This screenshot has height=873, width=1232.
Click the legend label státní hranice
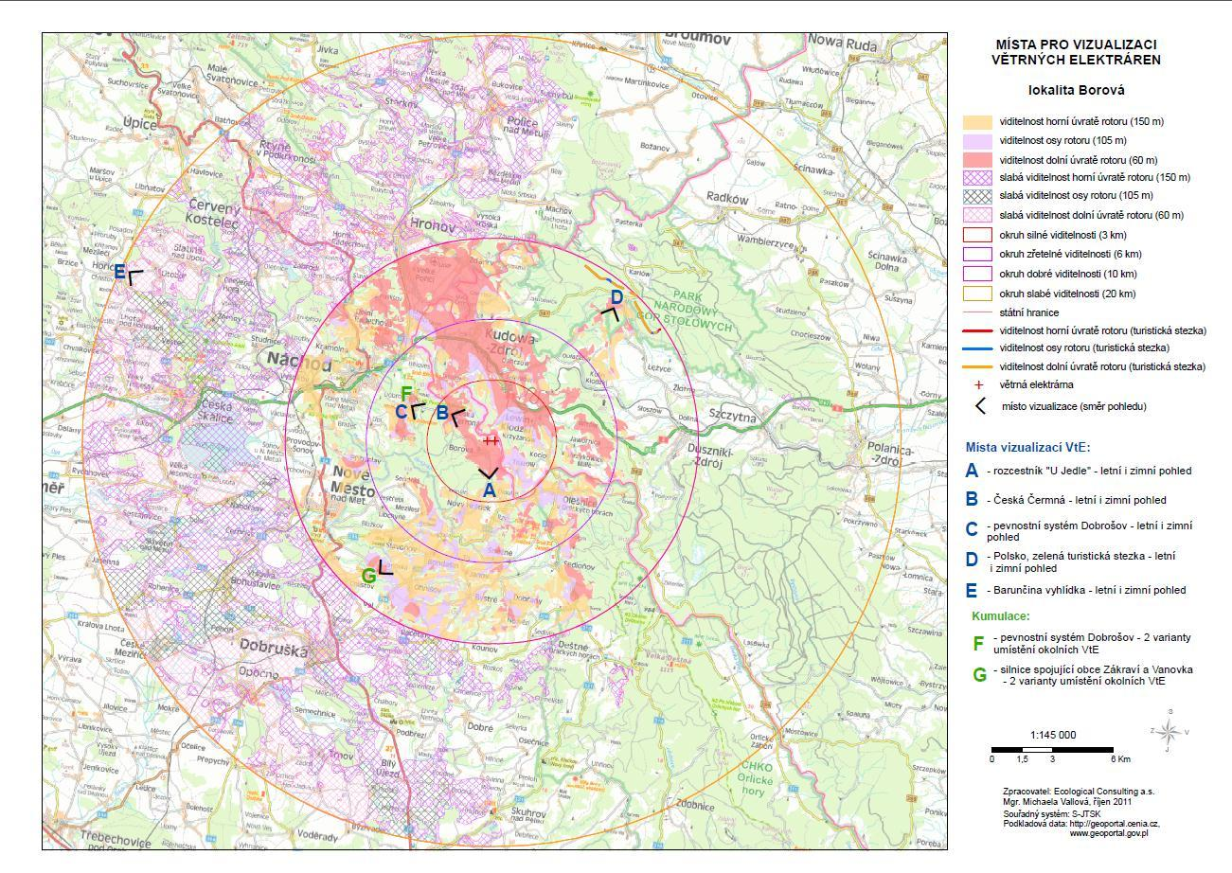click(1029, 312)
